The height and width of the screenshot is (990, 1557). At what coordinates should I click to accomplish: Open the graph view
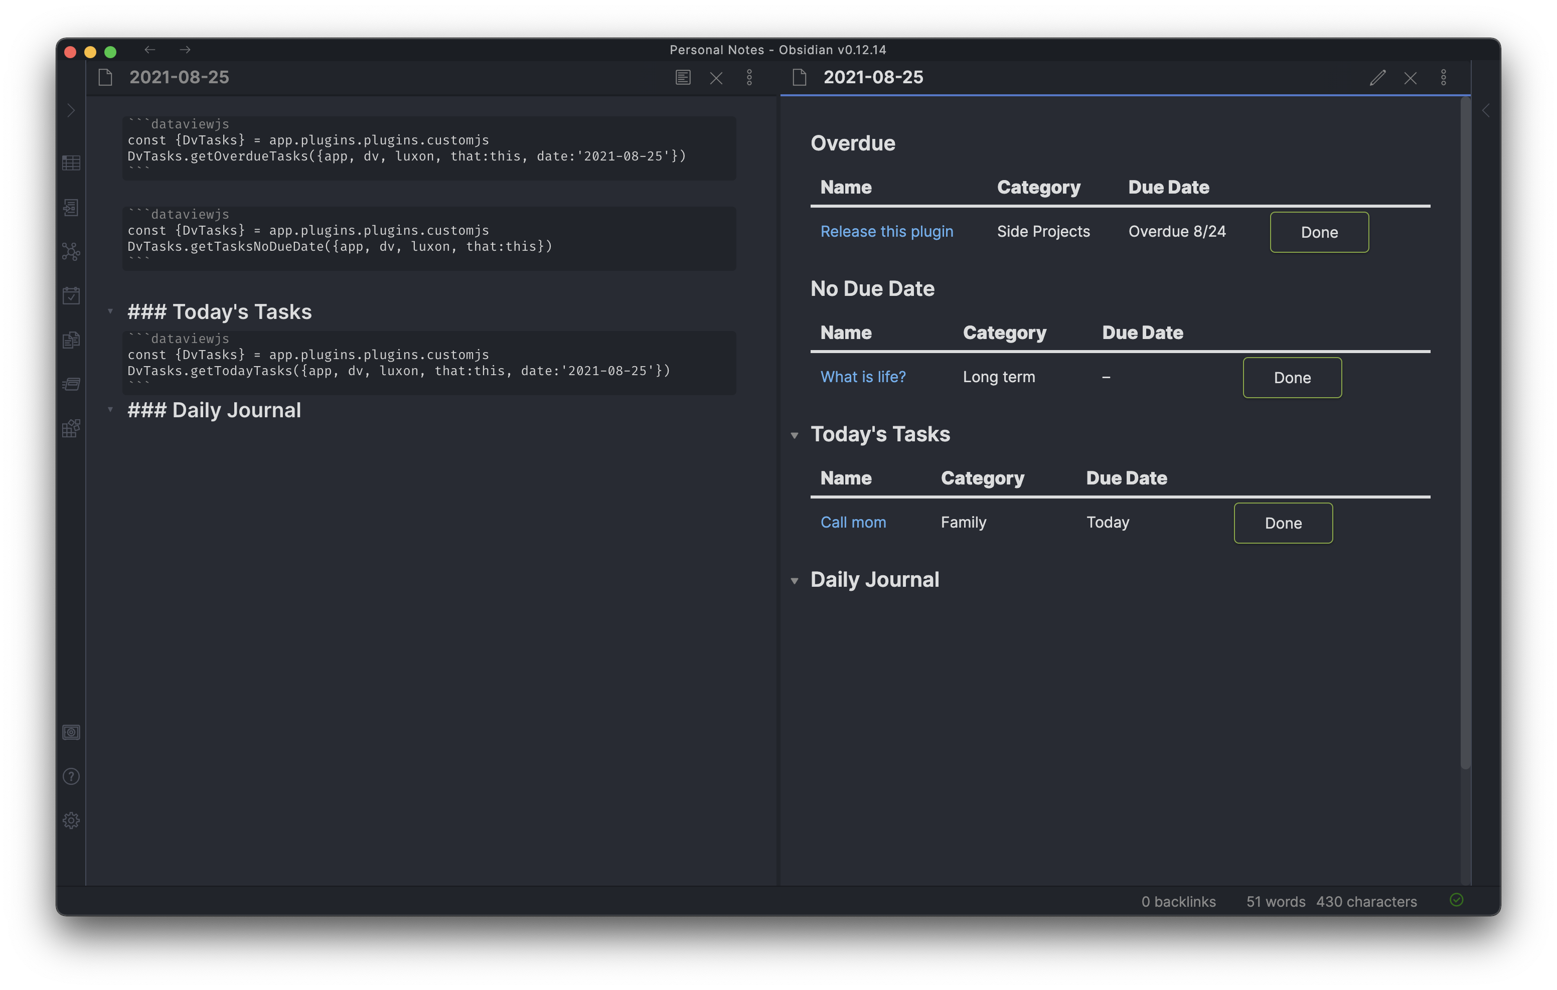click(71, 251)
